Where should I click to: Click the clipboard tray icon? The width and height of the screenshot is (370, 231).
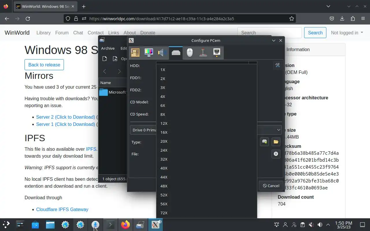tap(302, 225)
